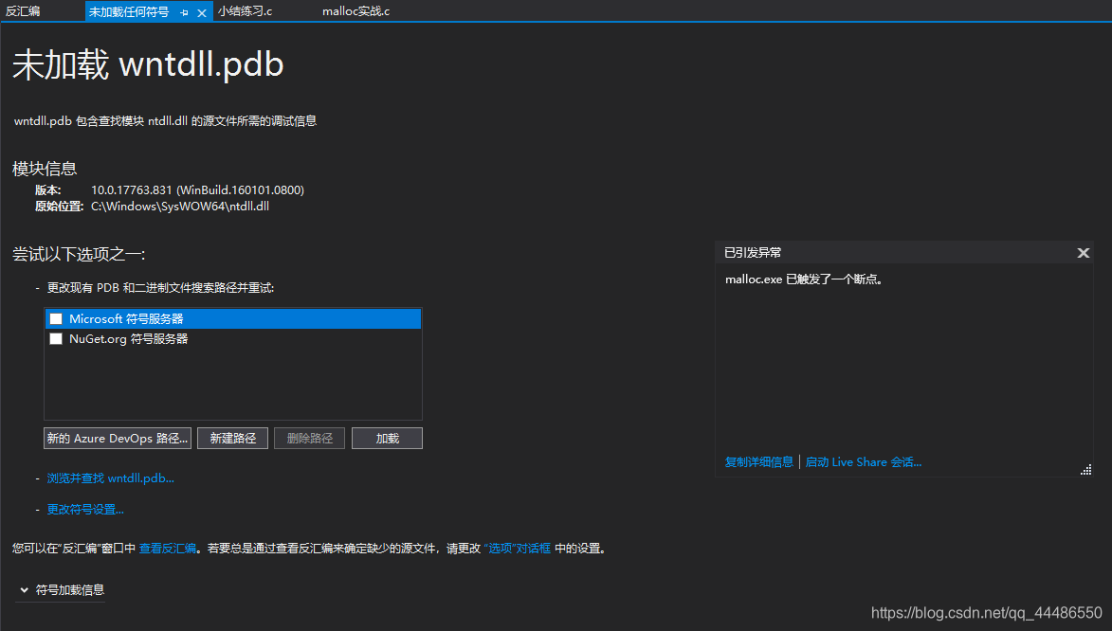The height and width of the screenshot is (631, 1112).
Task: Pin the 未加载任何符号 tab
Action: click(185, 12)
